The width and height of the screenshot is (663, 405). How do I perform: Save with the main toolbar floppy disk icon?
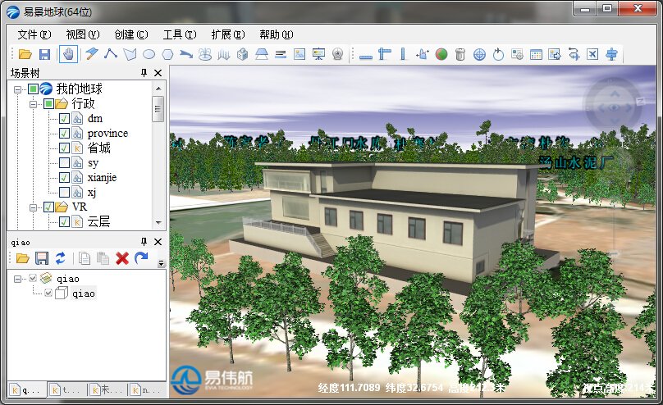coord(44,54)
